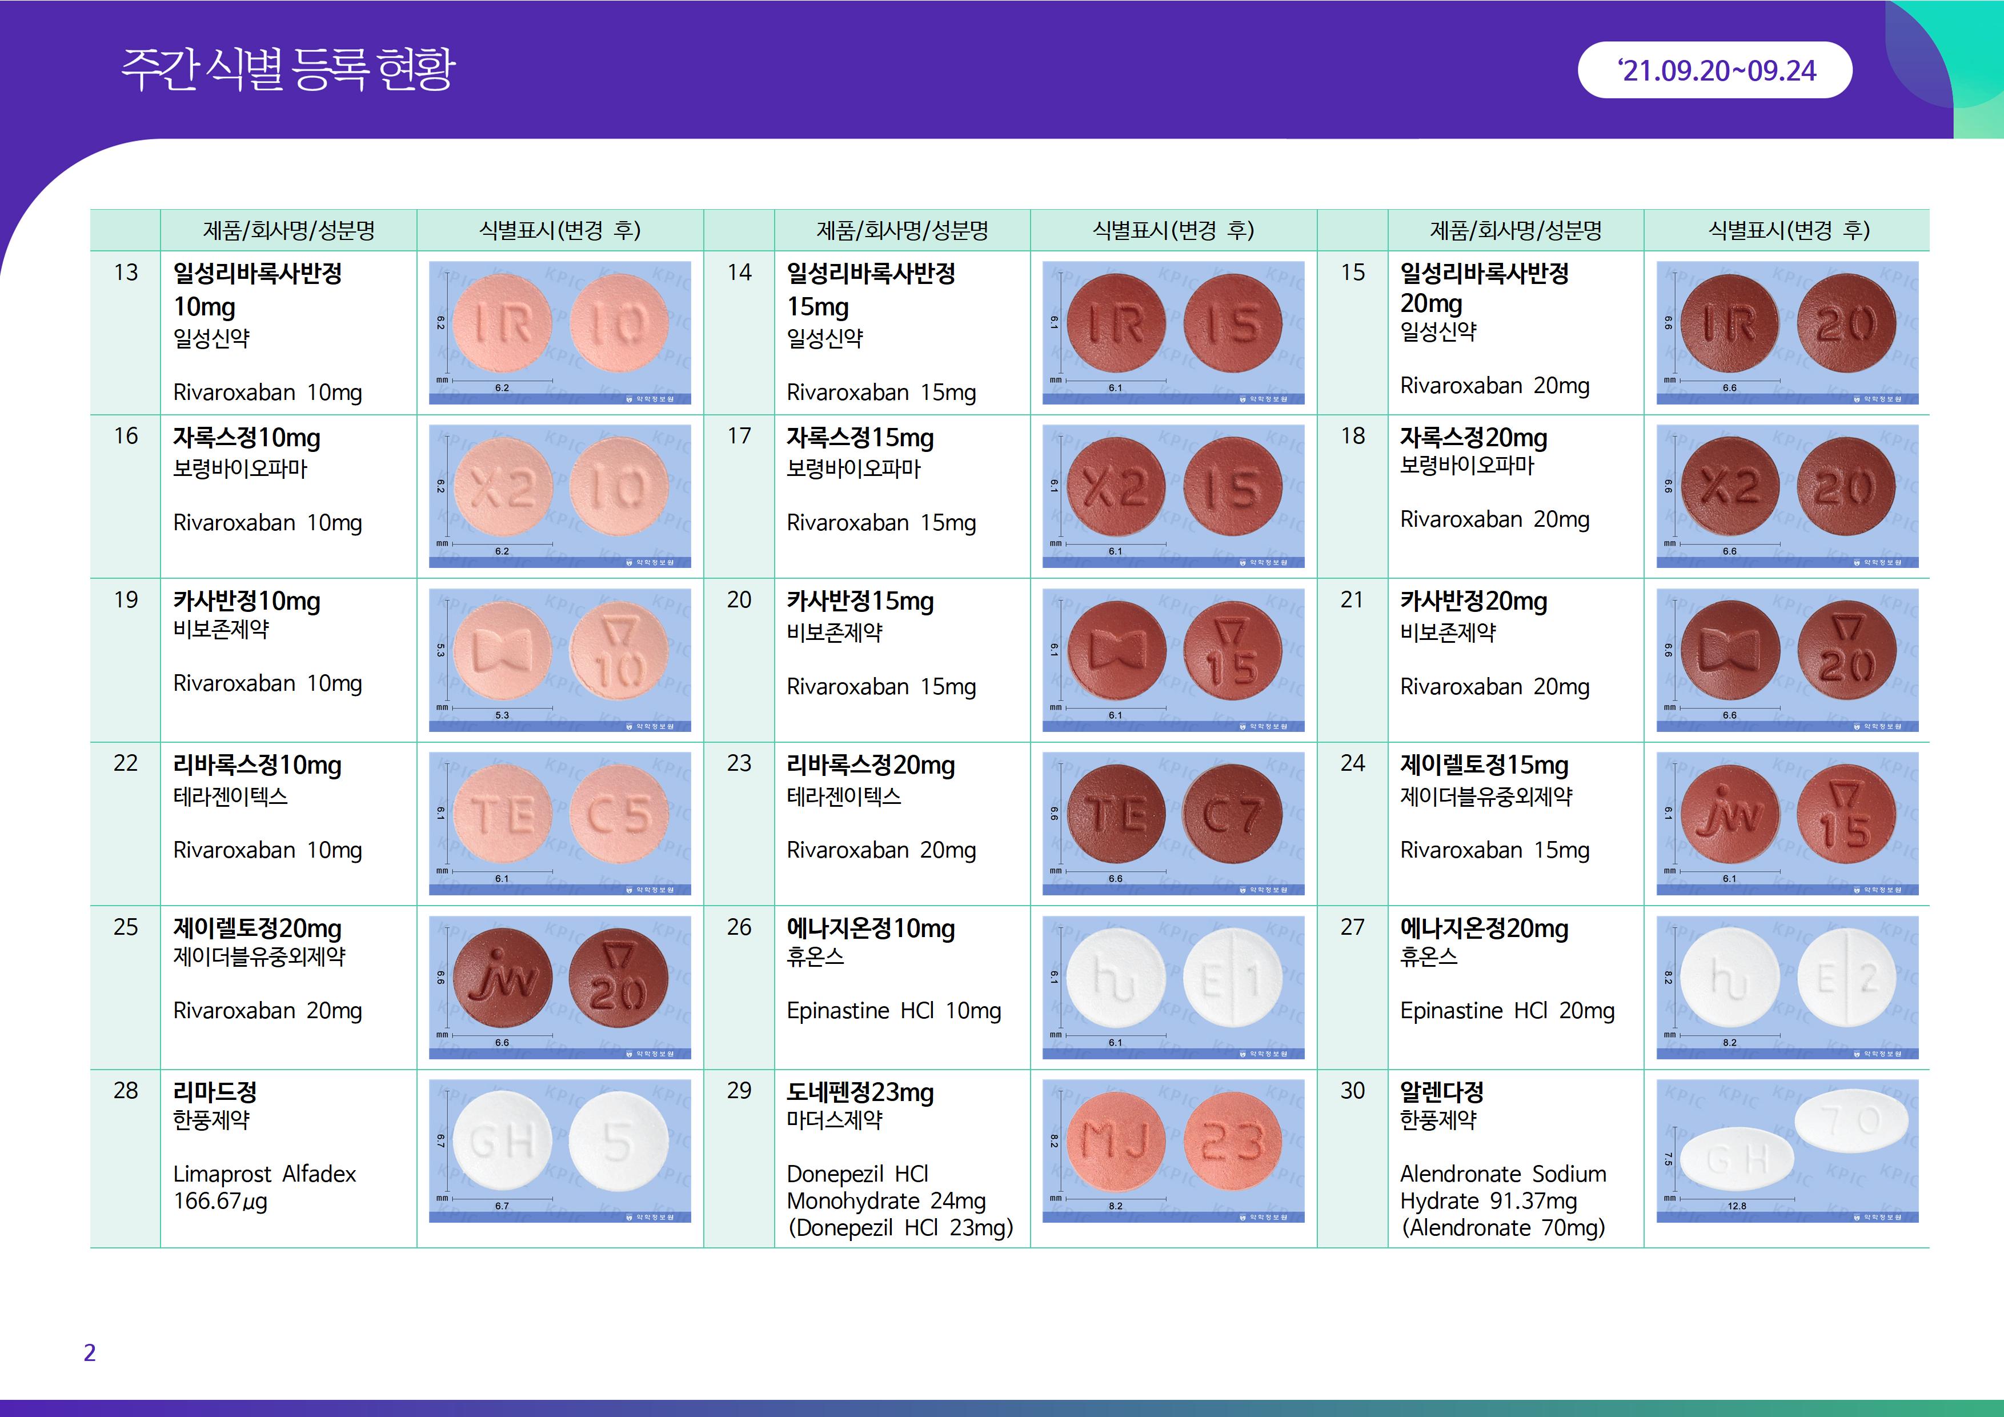
Task: Click the 자록스정15mg product name
Action: pyautogui.click(x=860, y=438)
